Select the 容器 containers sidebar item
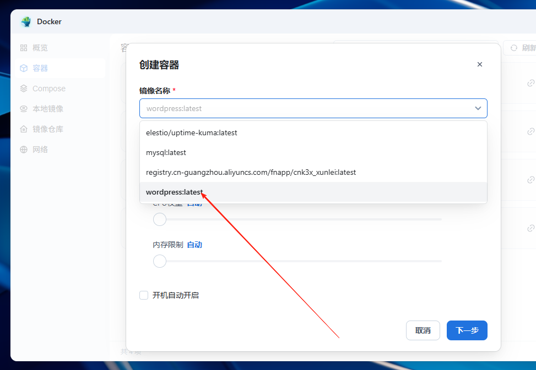This screenshot has height=370, width=536. point(59,68)
